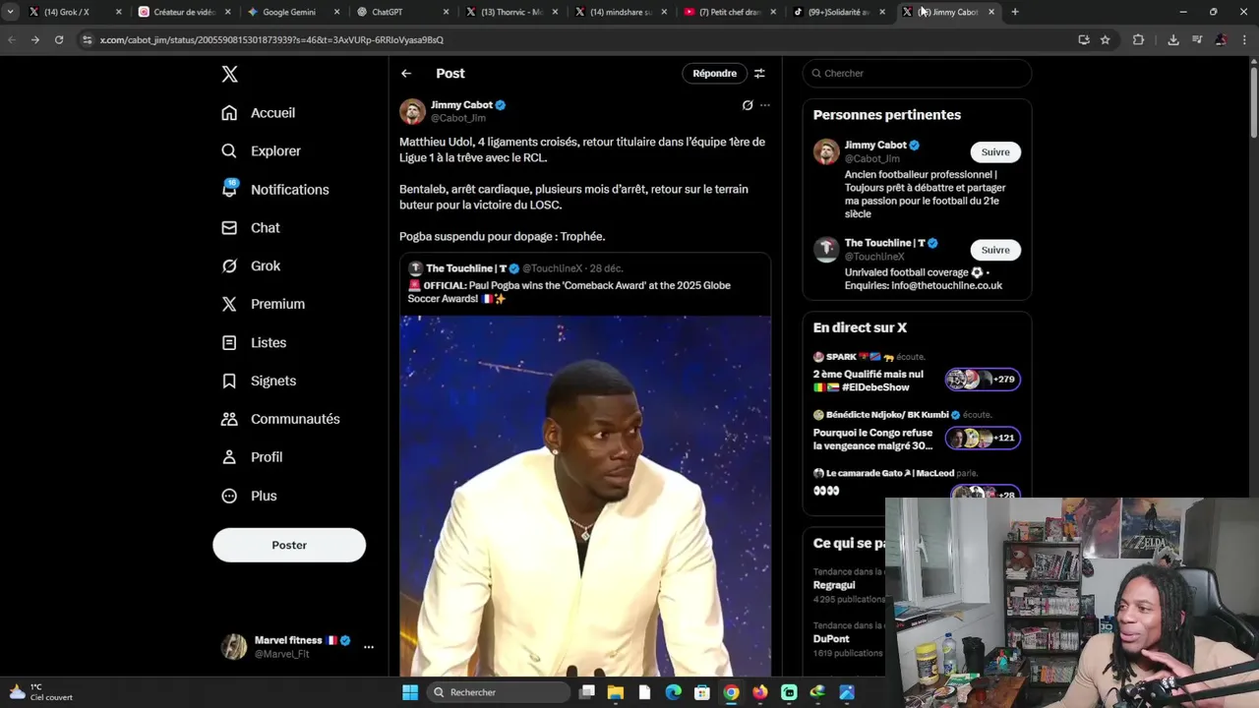The width and height of the screenshot is (1259, 708).
Task: Click the Profil person icon
Action: point(229,458)
